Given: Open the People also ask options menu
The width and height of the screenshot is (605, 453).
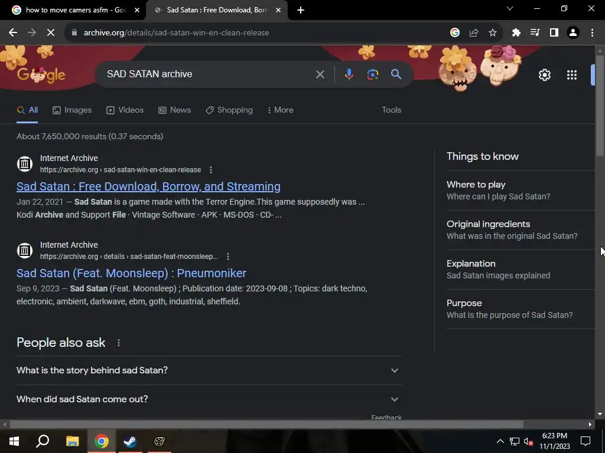Looking at the screenshot, I should (118, 343).
